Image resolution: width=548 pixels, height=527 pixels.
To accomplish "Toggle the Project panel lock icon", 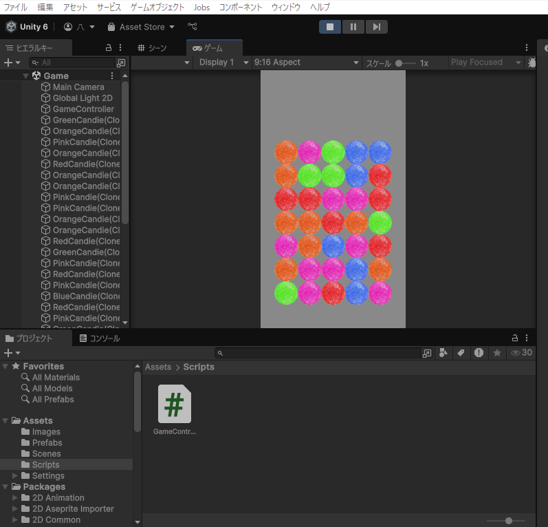I will click(x=514, y=338).
